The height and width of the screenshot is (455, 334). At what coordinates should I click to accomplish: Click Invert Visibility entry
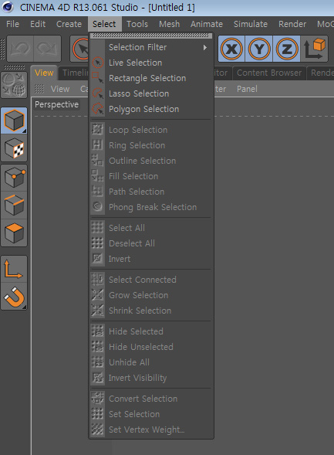click(151, 378)
